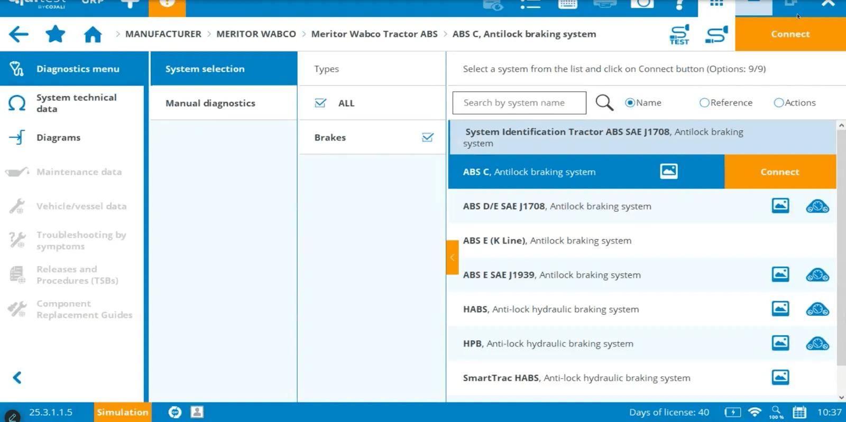Open Maintenance data in the sidebar
846x422 pixels.
click(72, 172)
